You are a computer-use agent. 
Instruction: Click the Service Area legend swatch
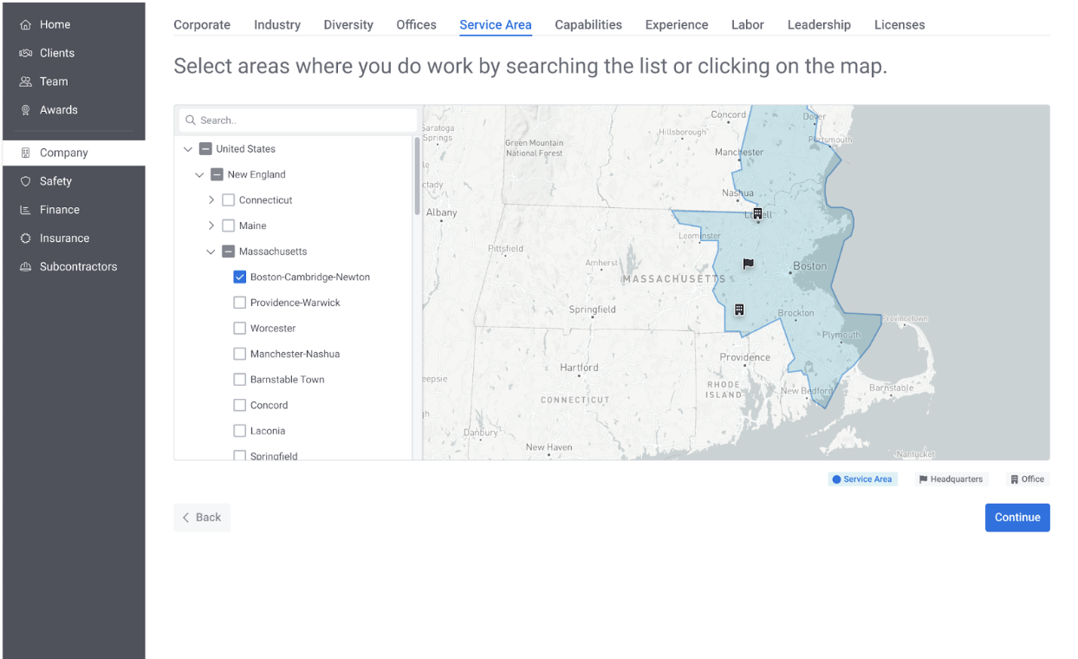(x=836, y=480)
